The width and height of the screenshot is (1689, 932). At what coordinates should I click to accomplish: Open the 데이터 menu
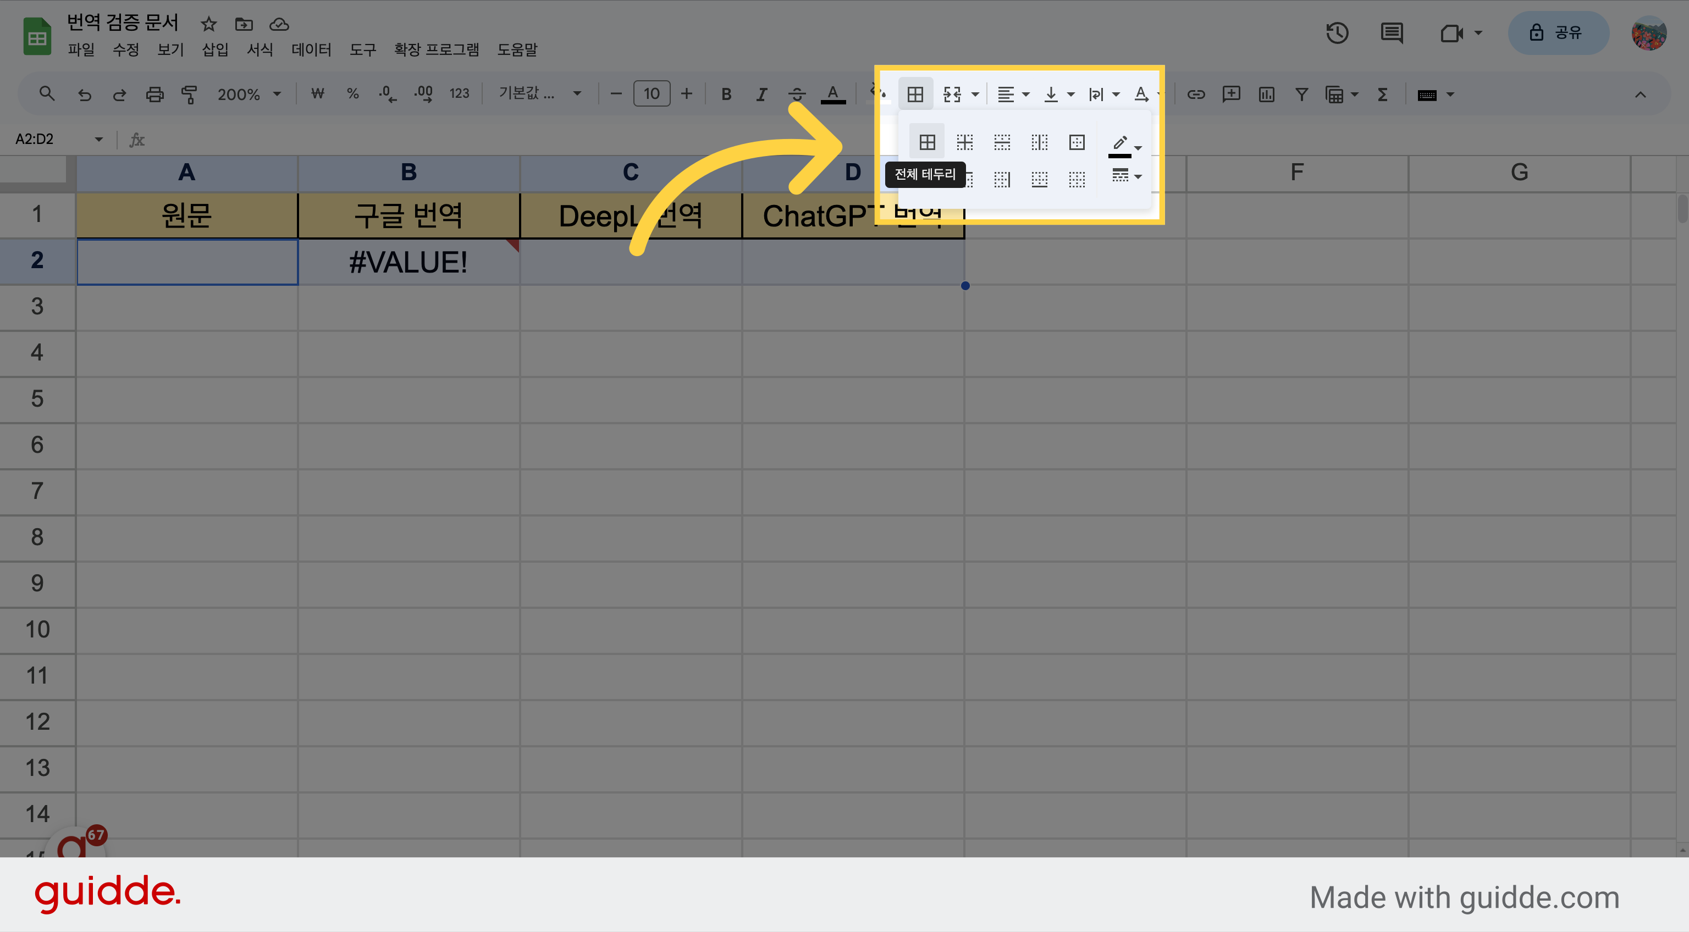pyautogui.click(x=311, y=50)
